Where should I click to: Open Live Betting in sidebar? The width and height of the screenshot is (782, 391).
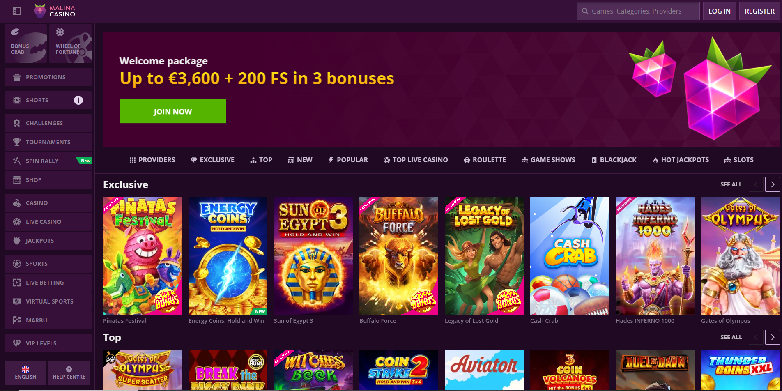pyautogui.click(x=48, y=283)
